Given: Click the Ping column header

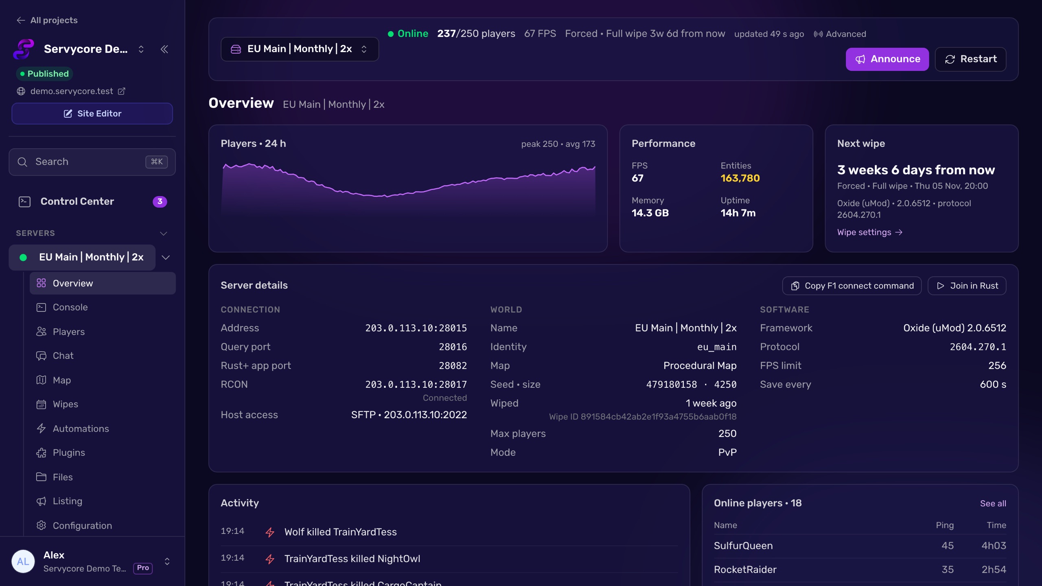Looking at the screenshot, I should [x=945, y=525].
